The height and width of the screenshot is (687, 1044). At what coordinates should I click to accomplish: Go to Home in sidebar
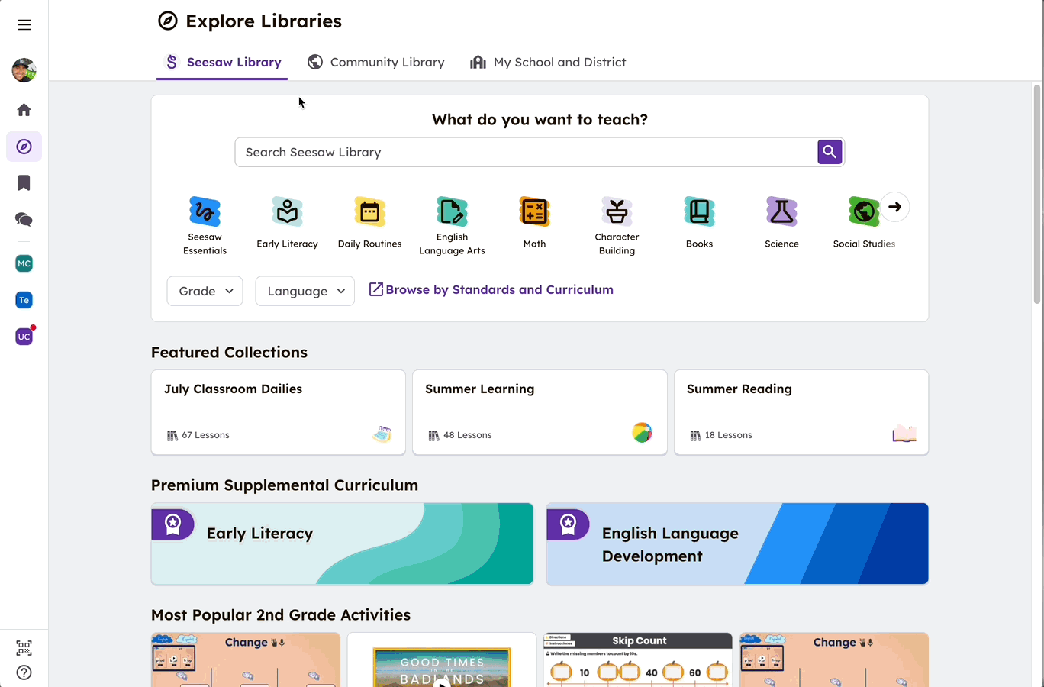point(24,110)
